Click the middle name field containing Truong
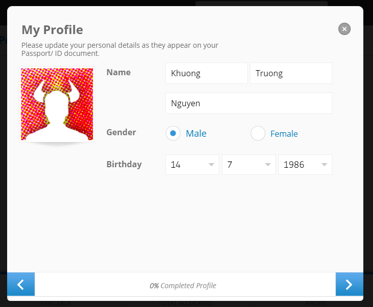The width and height of the screenshot is (373, 307). pos(291,73)
